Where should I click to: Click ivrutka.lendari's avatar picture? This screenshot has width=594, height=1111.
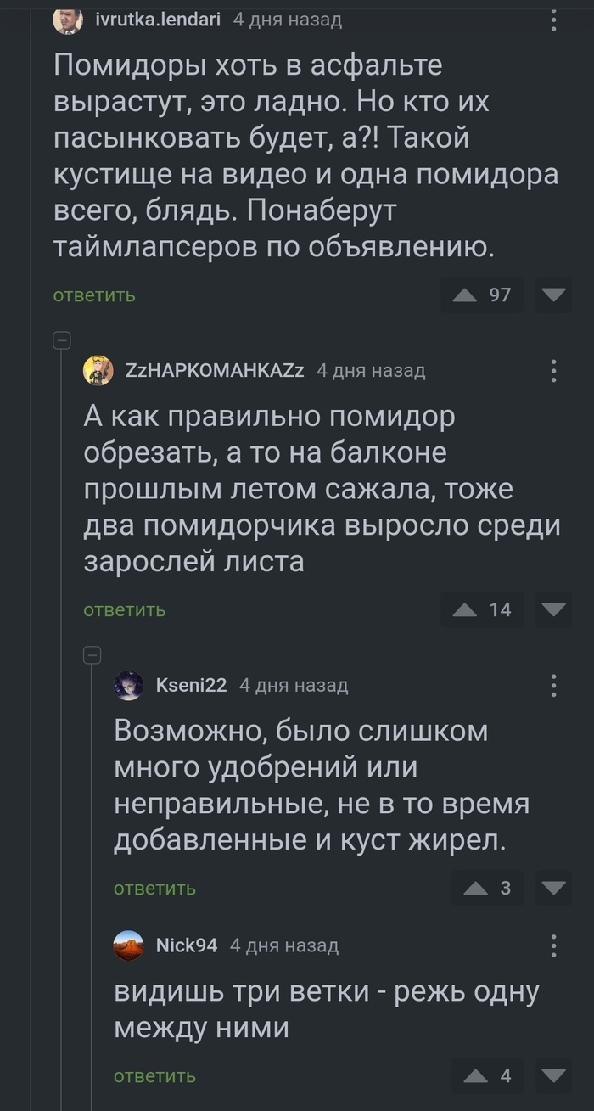pos(68,19)
